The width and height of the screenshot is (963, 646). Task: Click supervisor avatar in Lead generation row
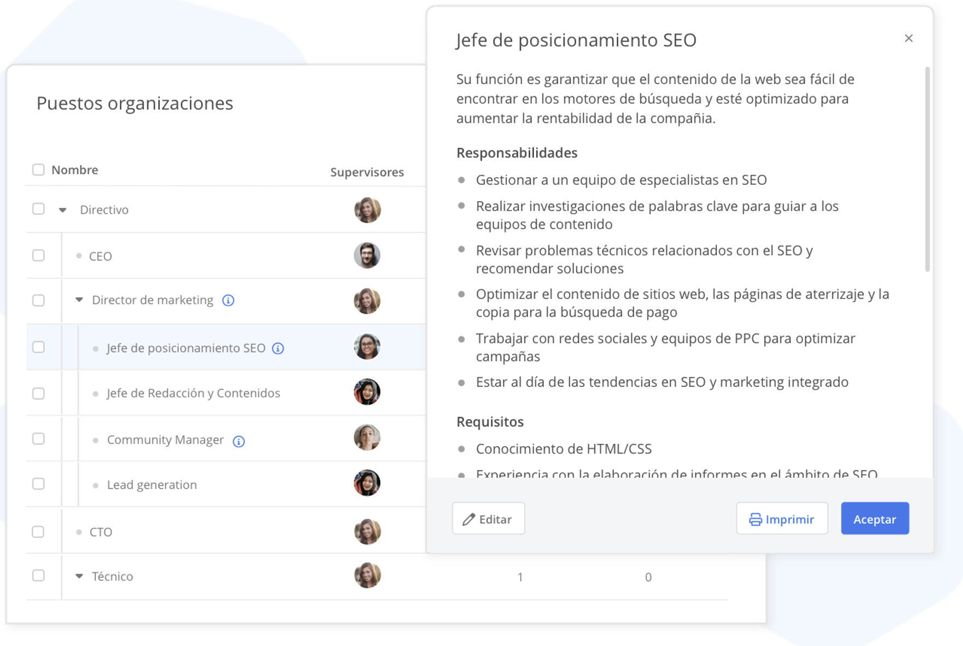point(367,483)
